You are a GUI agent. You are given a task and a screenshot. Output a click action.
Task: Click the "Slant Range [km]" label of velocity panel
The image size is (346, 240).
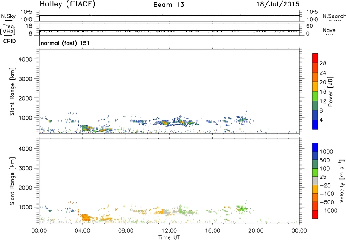pos(12,181)
